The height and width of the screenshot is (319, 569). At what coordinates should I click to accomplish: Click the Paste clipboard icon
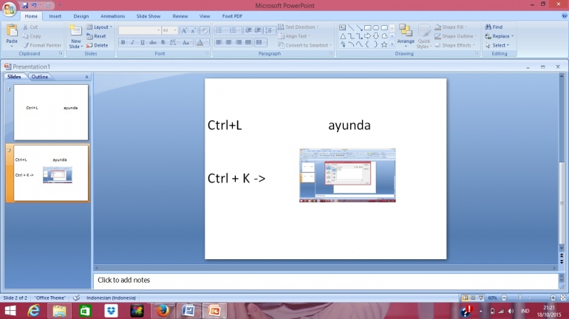(12, 31)
